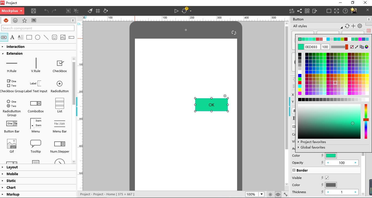Select the Circle shape component
This screenshot has width=372, height=198.
38,37
